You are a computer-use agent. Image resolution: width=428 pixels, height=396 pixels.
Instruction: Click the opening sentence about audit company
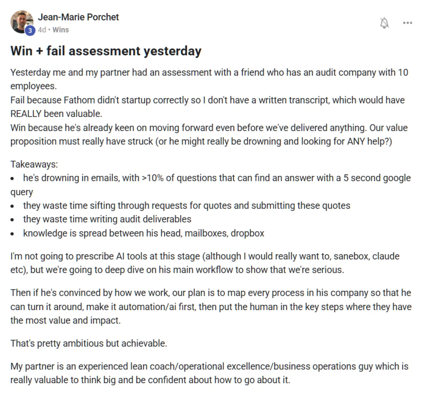[x=209, y=79]
